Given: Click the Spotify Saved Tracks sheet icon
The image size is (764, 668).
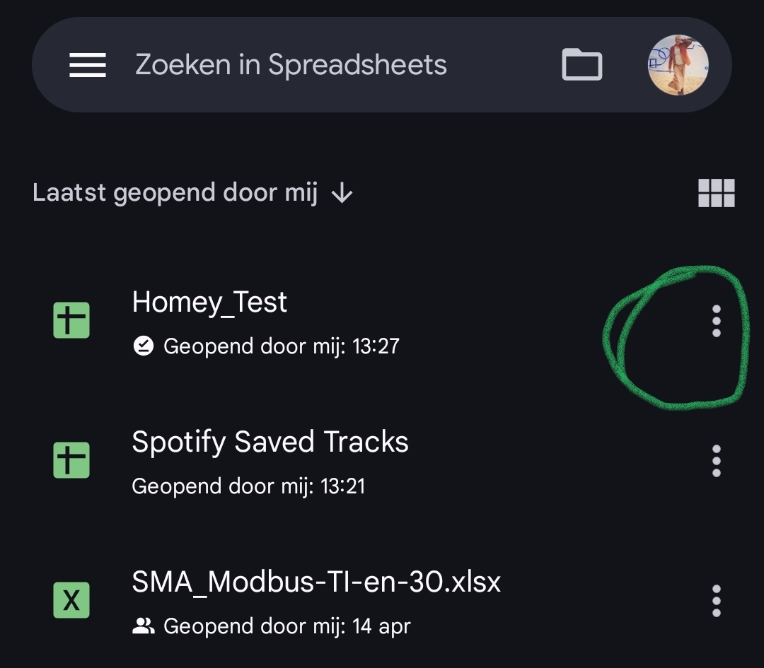Looking at the screenshot, I should pyautogui.click(x=71, y=460).
